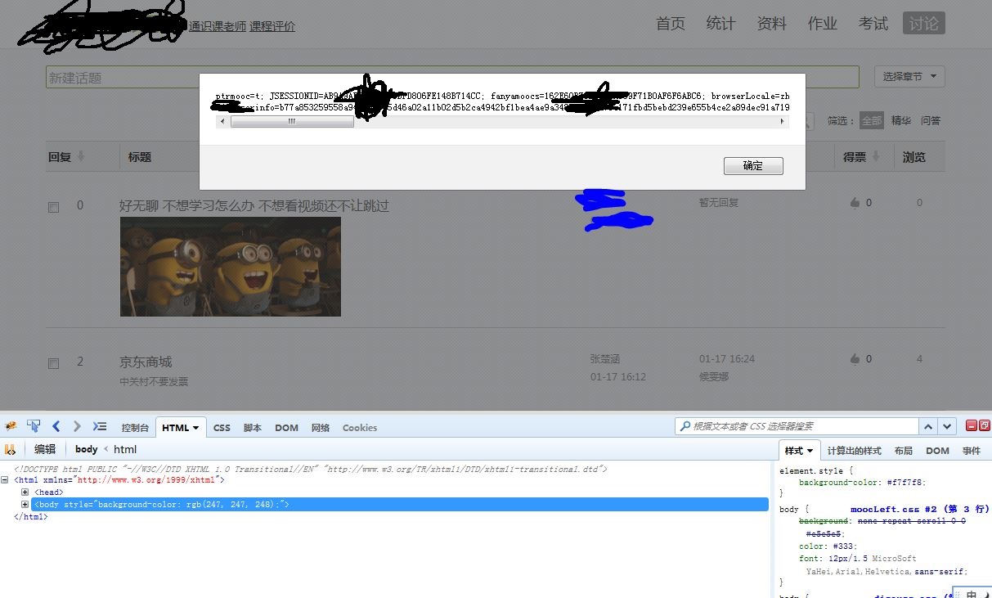The width and height of the screenshot is (992, 598).
Task: Open the 样式 side panel dropdown
Action: [810, 451]
